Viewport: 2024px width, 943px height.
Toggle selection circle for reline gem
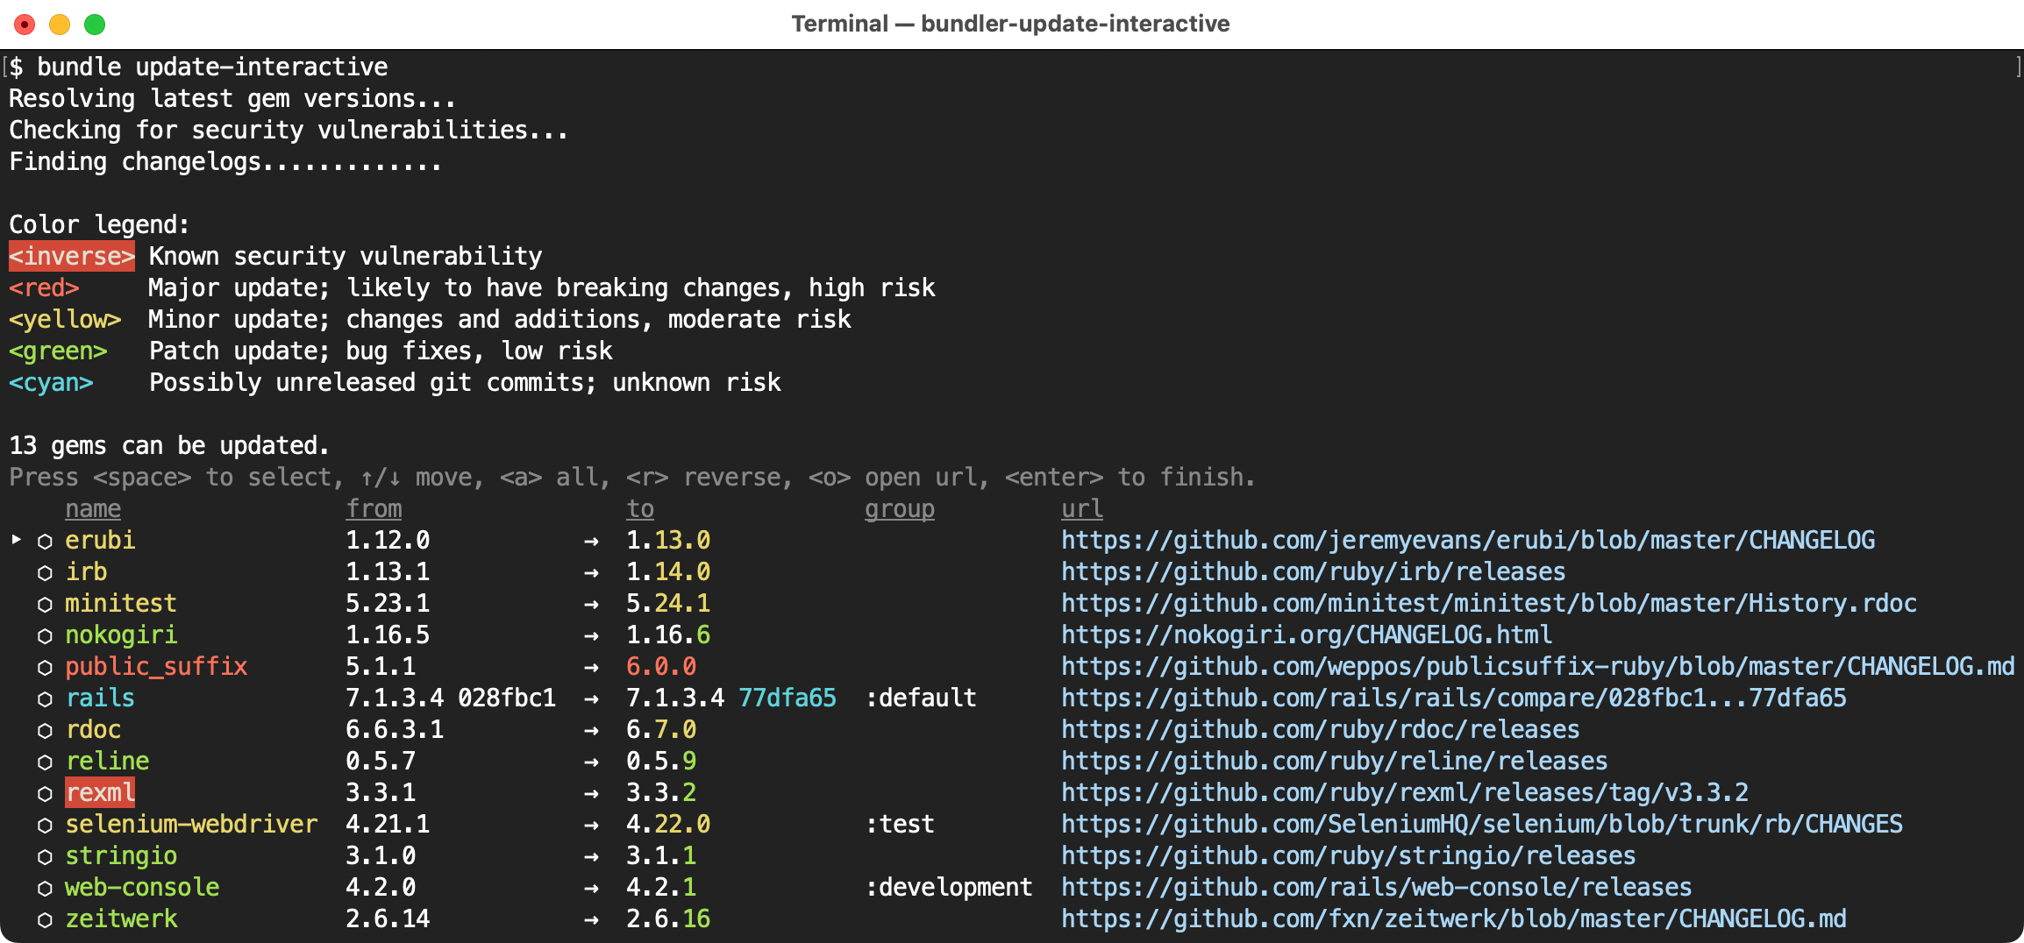(x=45, y=762)
